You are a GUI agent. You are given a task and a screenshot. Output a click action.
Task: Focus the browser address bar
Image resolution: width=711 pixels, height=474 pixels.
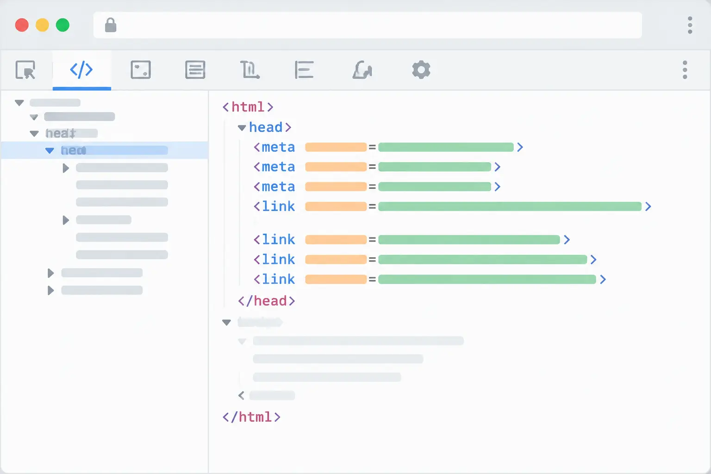(x=368, y=25)
